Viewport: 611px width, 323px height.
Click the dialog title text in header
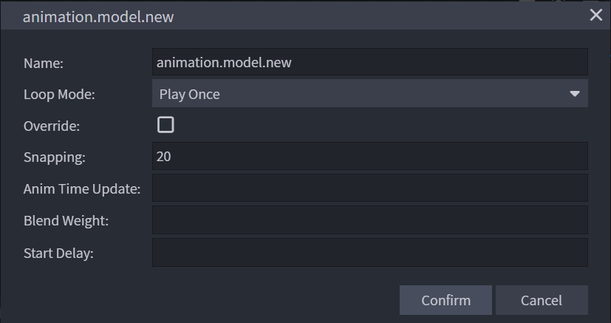(x=98, y=16)
